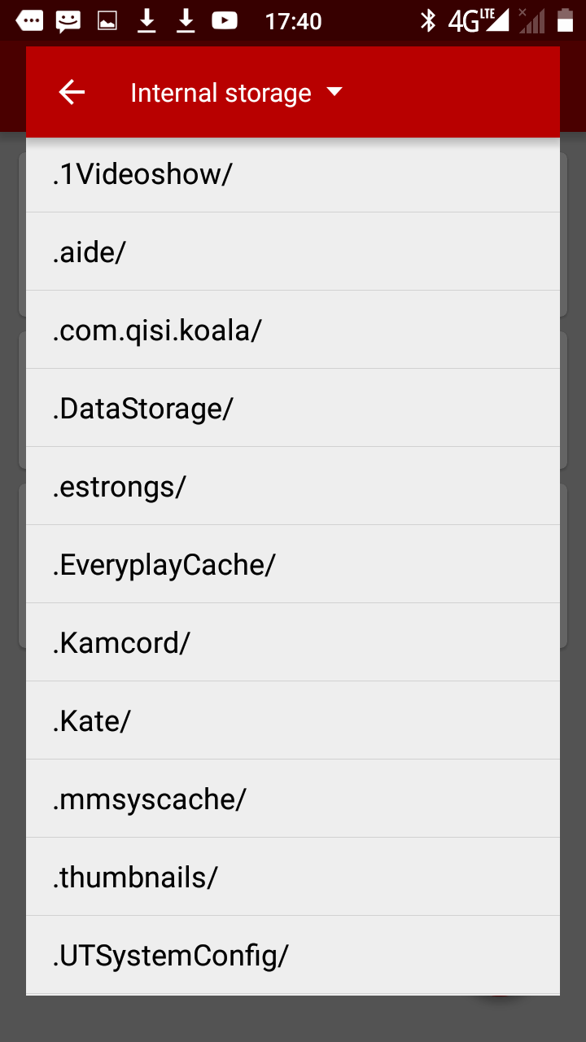Select the .mmsyscache/ directory
586x1042 pixels.
coord(293,799)
